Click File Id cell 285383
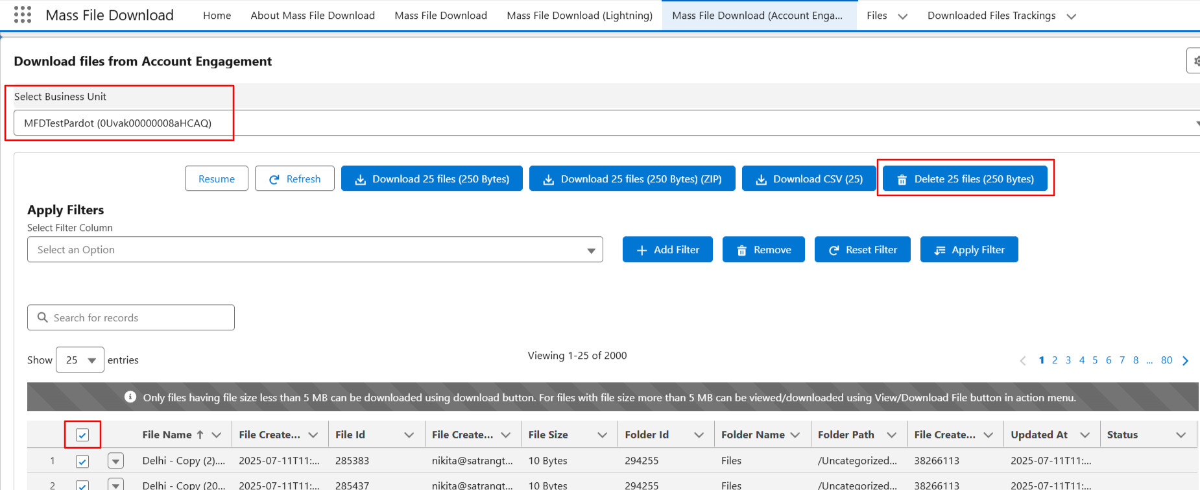The image size is (1200, 490). [x=352, y=461]
